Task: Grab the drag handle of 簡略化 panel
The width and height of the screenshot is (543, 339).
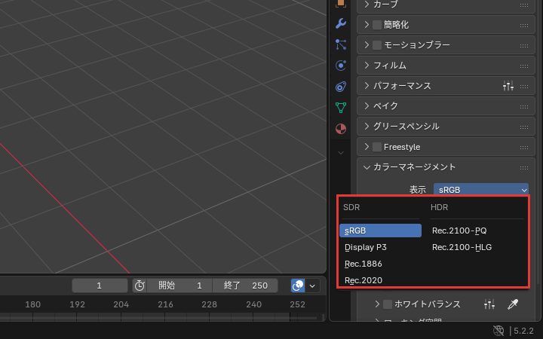Action: pos(524,26)
